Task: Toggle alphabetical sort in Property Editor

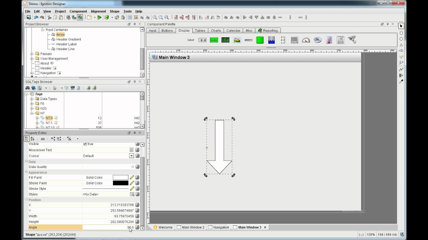Action: click(x=32, y=139)
